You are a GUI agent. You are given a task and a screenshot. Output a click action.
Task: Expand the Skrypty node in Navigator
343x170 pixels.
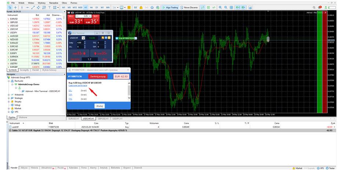[9, 101]
